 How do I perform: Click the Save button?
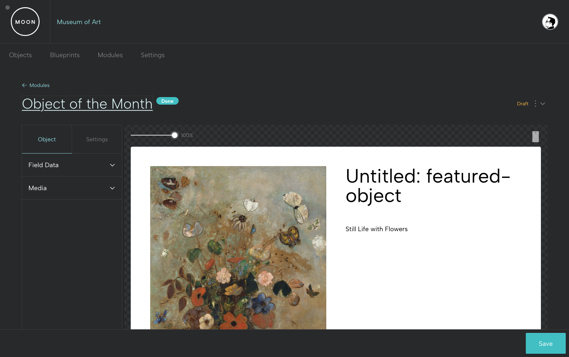[x=546, y=343]
